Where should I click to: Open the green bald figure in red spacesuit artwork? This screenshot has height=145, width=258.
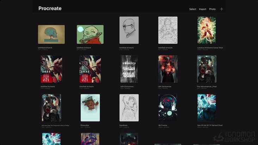(90, 34)
